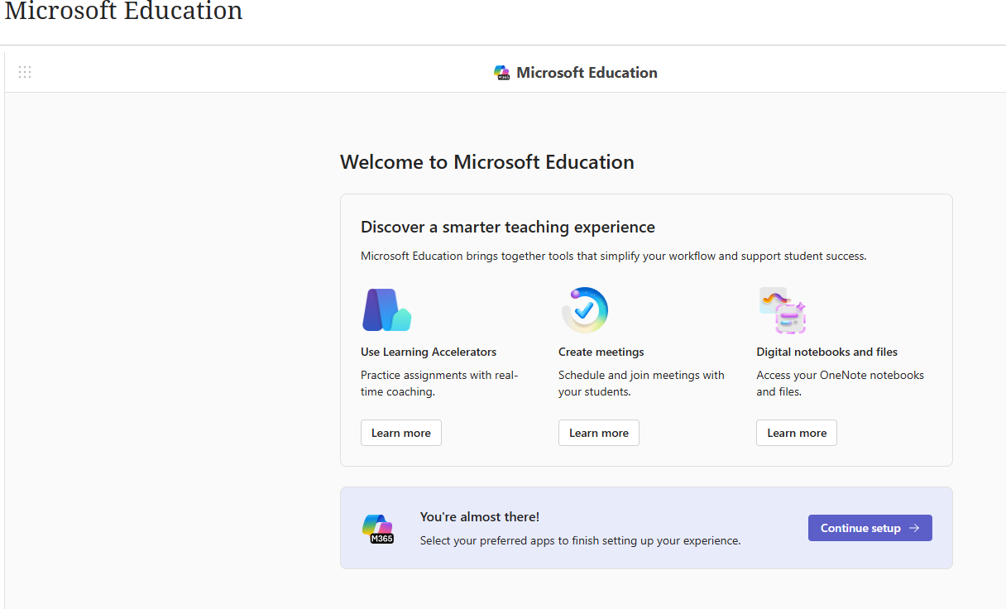
Task: Click the Create meetings checkmark icon
Action: pyautogui.click(x=584, y=310)
